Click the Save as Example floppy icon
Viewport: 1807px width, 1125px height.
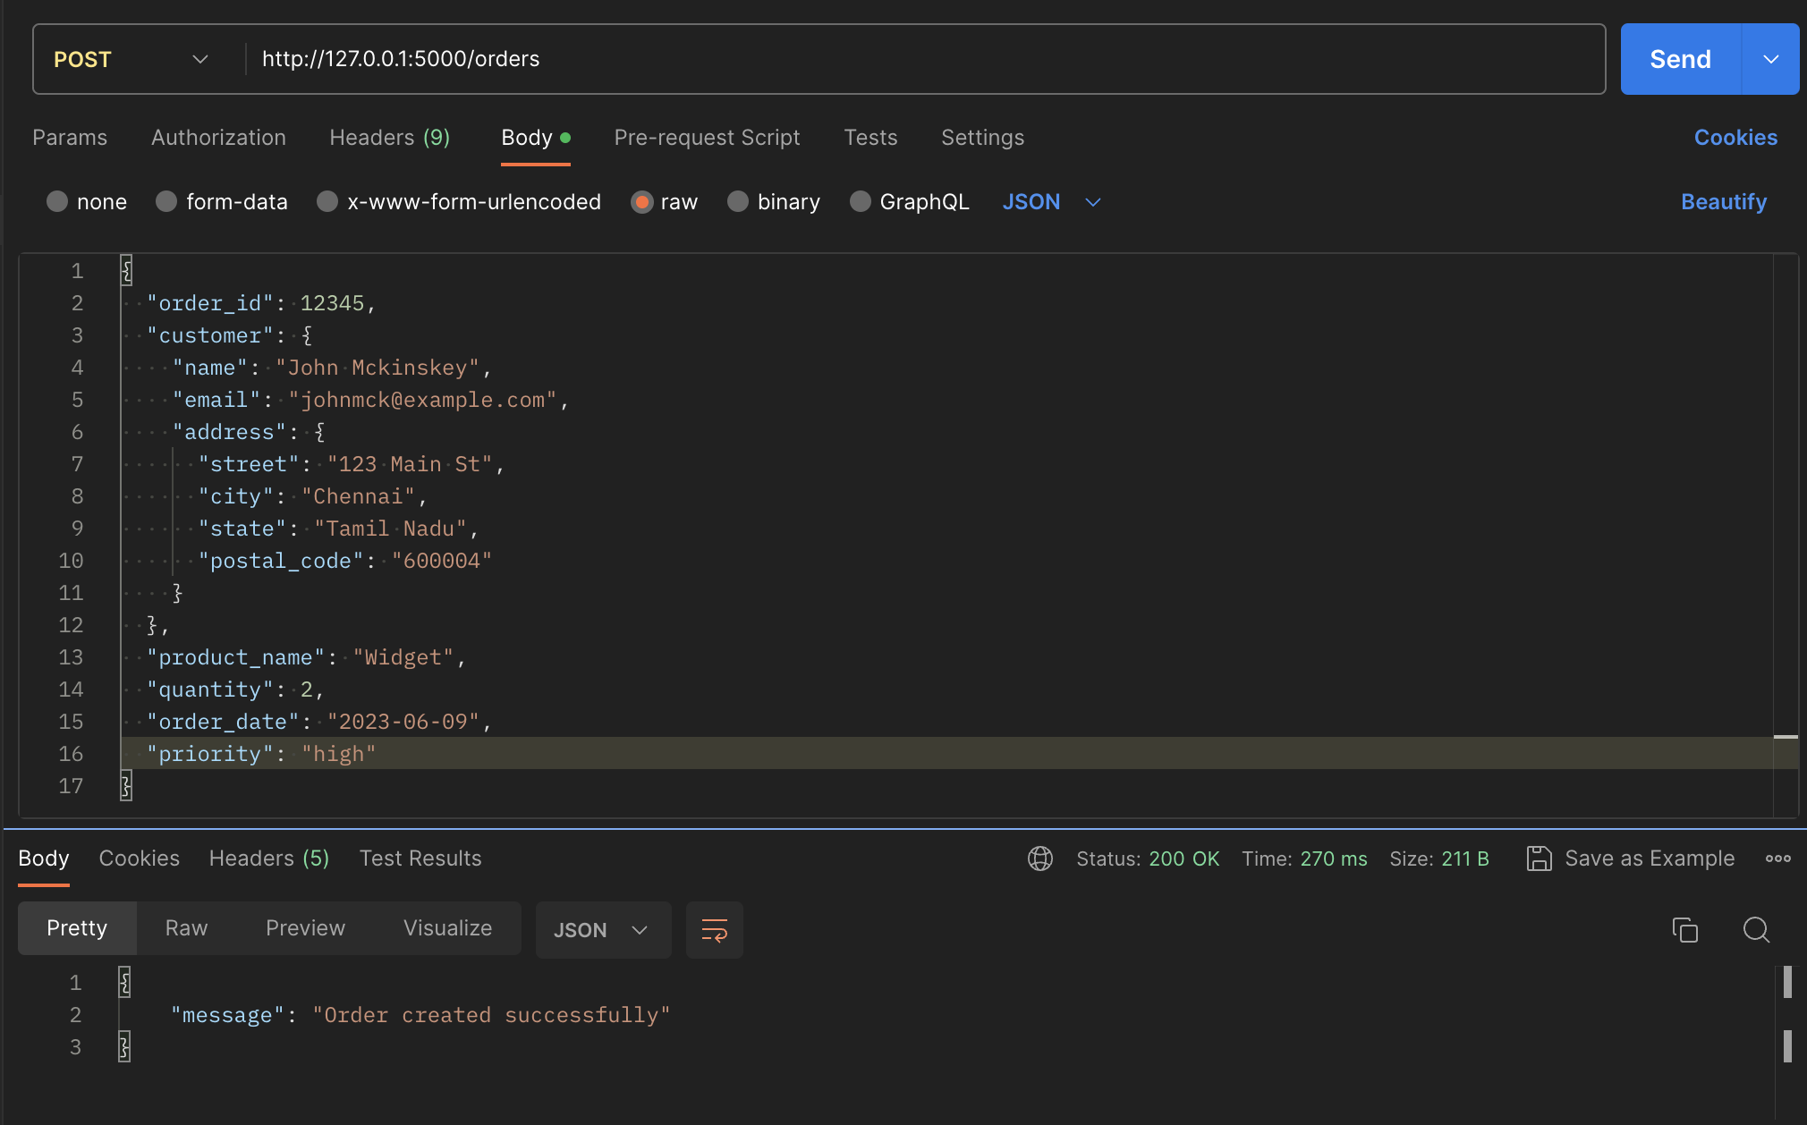[x=1539, y=859]
